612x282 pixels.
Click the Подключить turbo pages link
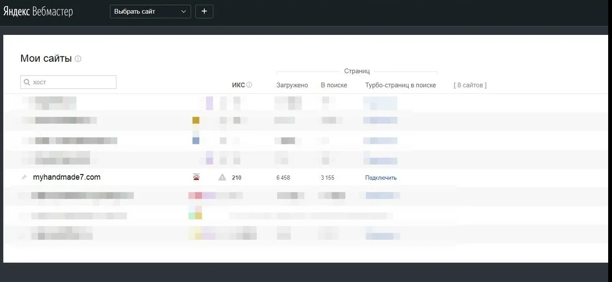click(x=381, y=178)
